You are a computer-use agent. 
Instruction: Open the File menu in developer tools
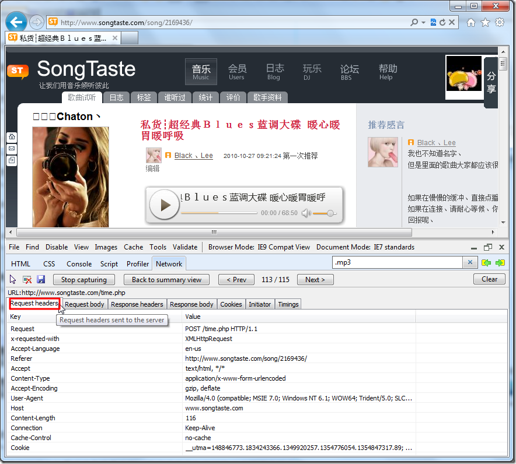[x=14, y=247]
